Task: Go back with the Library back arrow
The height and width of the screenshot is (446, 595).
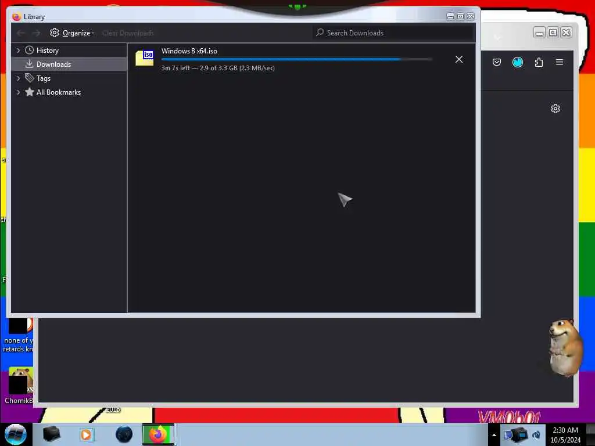Action: (x=21, y=33)
